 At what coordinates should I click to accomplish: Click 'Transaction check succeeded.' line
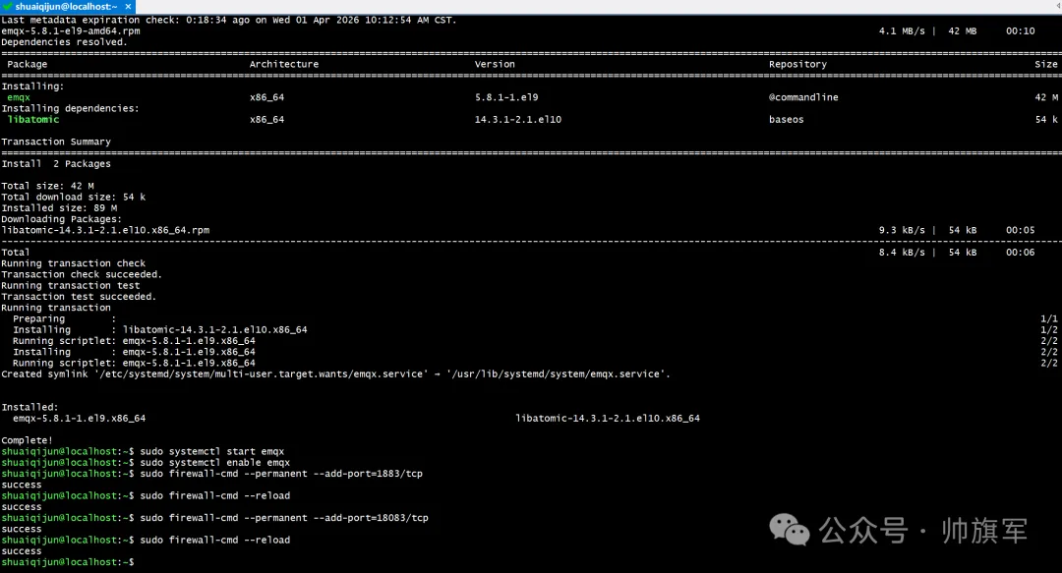pyautogui.click(x=82, y=274)
